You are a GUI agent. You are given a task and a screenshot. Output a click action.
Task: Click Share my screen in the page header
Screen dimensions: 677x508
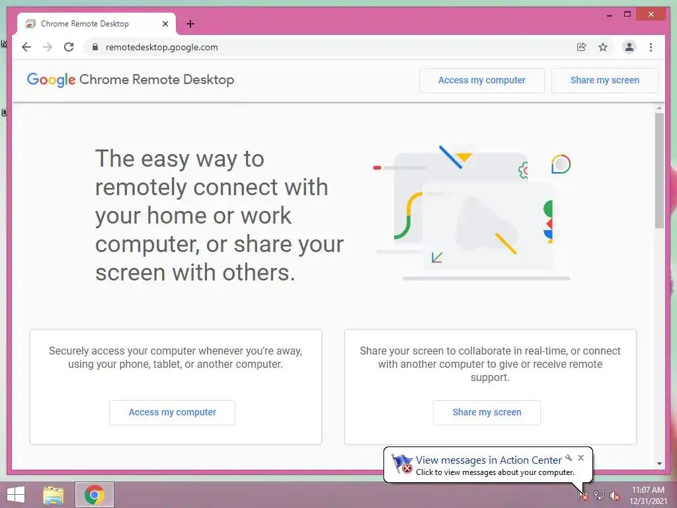[x=605, y=80]
